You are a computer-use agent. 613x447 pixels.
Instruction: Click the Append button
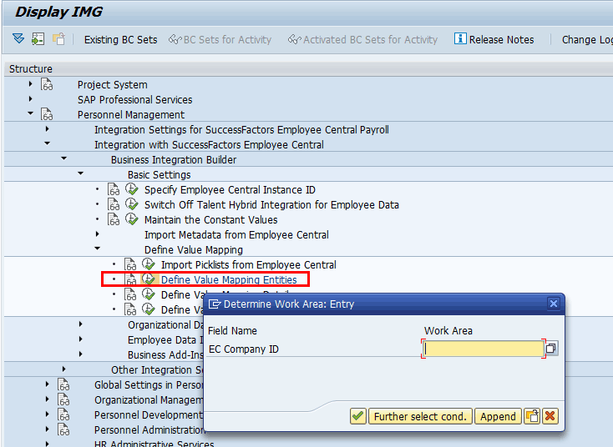point(498,416)
